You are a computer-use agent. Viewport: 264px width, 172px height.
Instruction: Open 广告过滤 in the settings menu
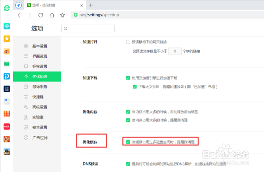point(37,138)
